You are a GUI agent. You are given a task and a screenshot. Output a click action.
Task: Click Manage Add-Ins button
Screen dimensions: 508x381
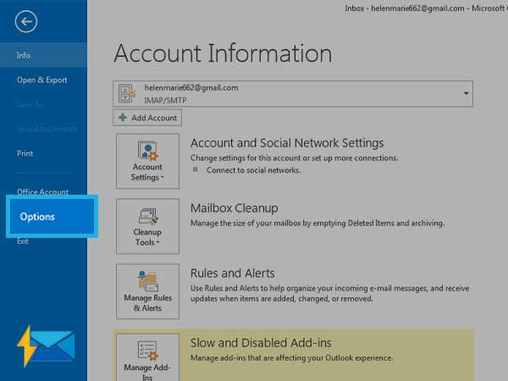pyautogui.click(x=147, y=357)
